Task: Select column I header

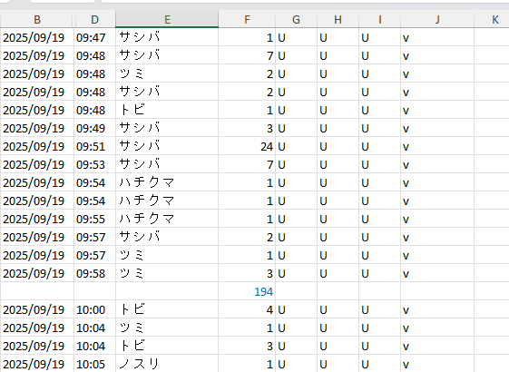Action: coord(380,19)
